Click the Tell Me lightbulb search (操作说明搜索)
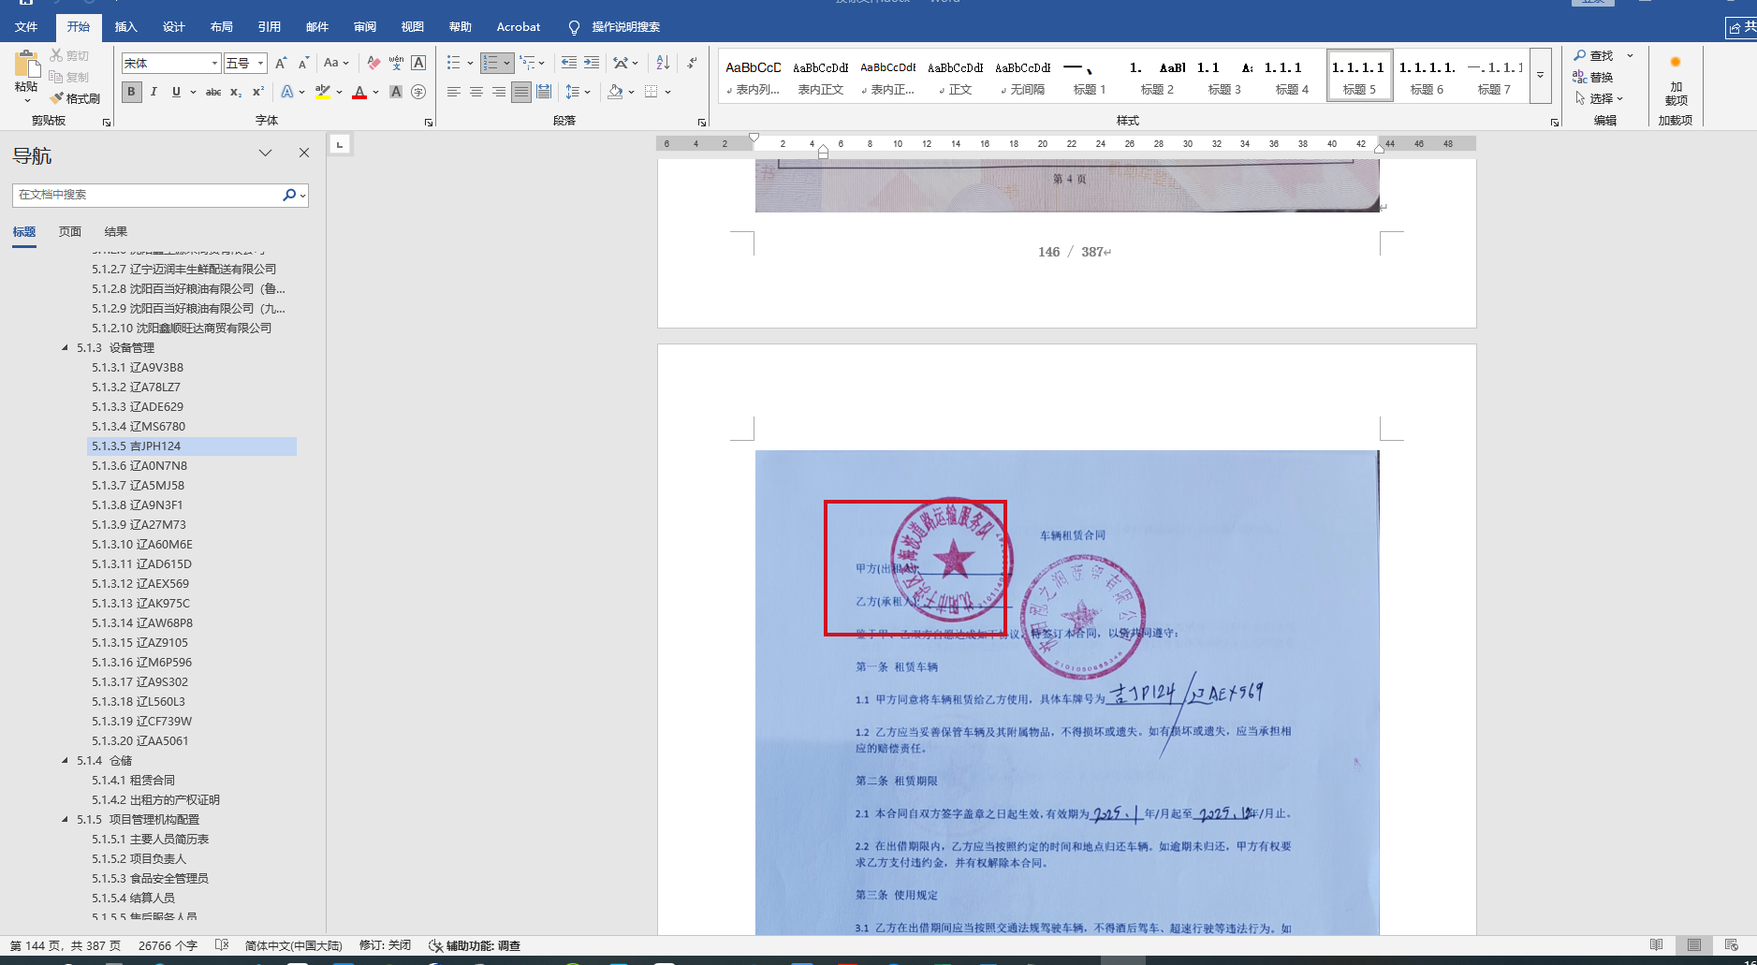1757x965 pixels. point(614,27)
